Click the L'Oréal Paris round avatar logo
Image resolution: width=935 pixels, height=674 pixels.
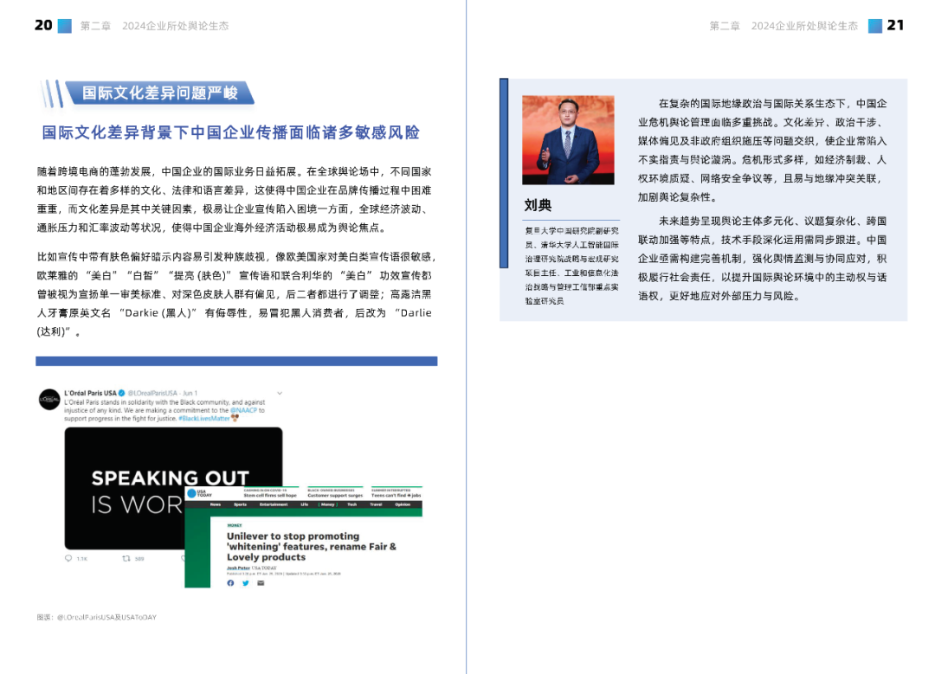49,399
